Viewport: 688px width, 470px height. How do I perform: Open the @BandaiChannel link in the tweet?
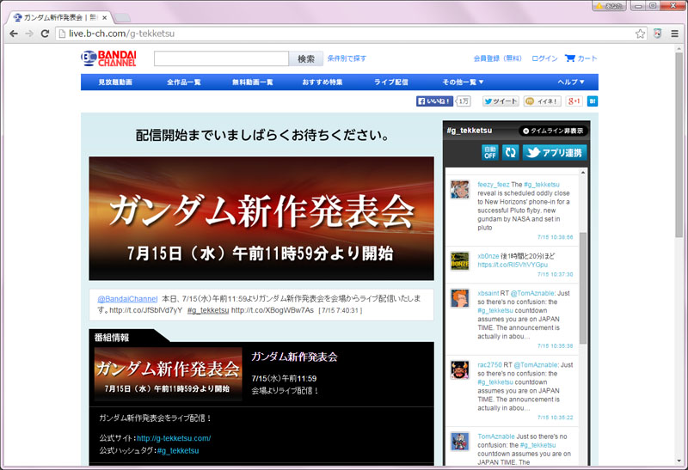point(127,299)
